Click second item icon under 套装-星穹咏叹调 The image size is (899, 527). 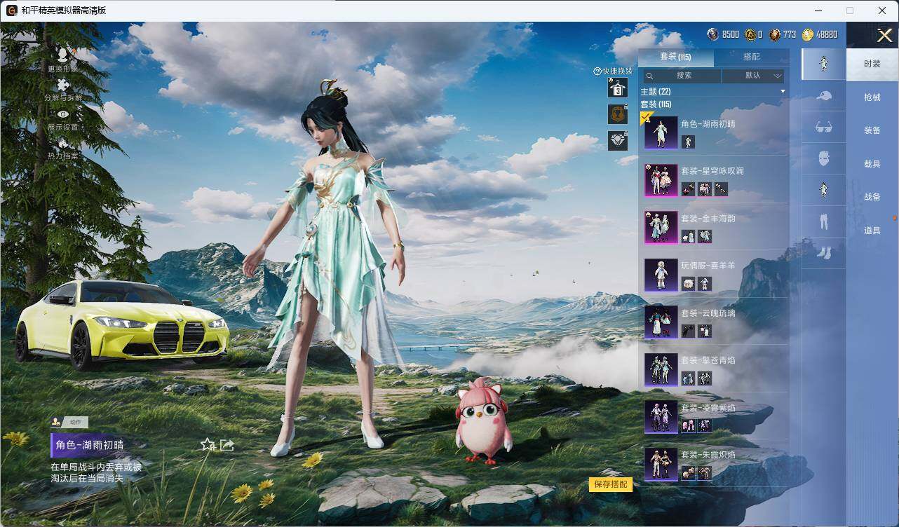(705, 189)
